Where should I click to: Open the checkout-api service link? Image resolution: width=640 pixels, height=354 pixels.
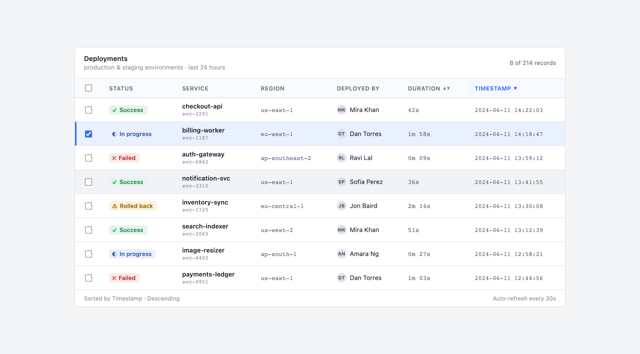coord(202,106)
